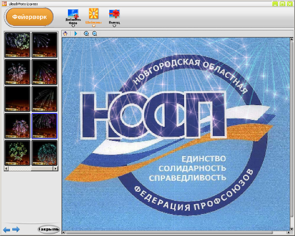Image resolution: width=295 pixels, height=236 pixels.
Task: Zoom out of the preview
Action: [x=95, y=34]
